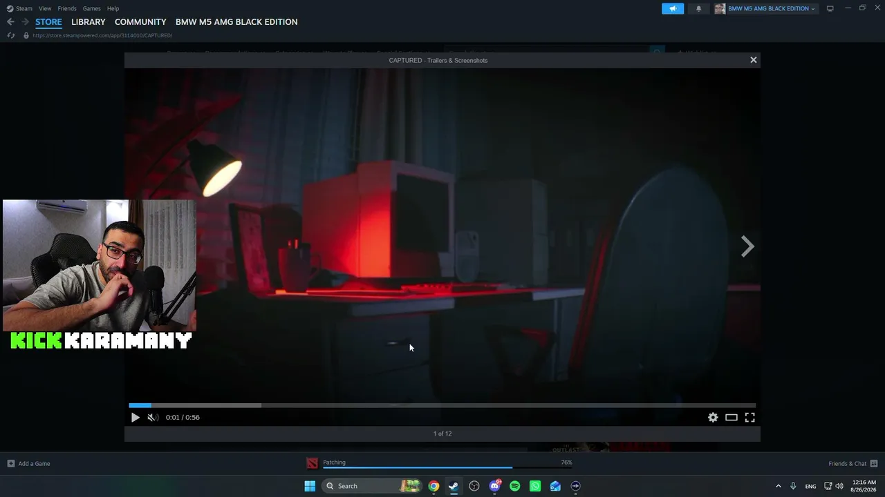Open the Dota 2 patching download icon
Viewport: 885px width, 497px height.
coord(313,463)
